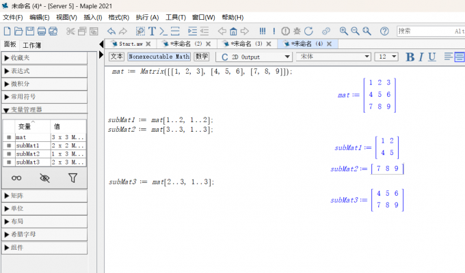The image size is (465, 273).
Task: Click the Undo arrow icon
Action: click(111, 31)
